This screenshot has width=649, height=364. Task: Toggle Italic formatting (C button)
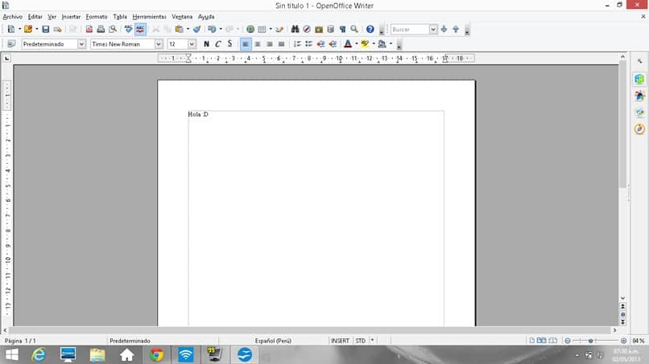218,44
